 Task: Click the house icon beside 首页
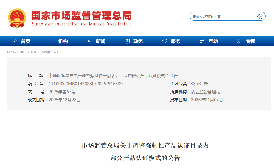click(15, 41)
